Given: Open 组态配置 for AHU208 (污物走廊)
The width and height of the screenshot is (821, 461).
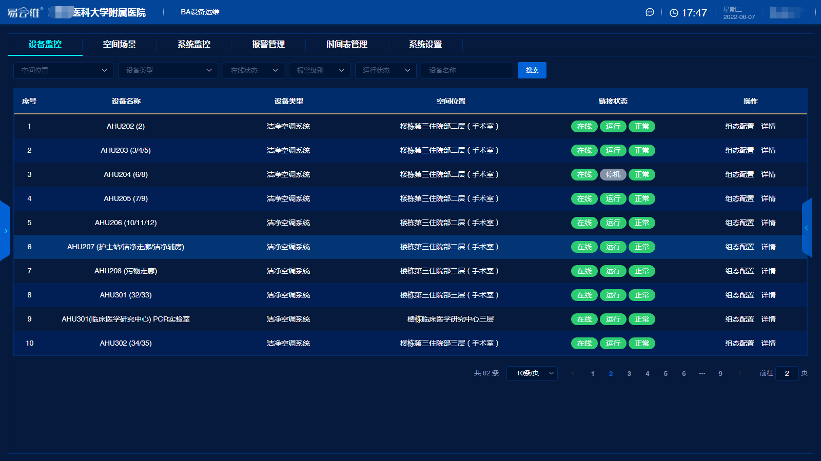Looking at the screenshot, I should point(739,271).
